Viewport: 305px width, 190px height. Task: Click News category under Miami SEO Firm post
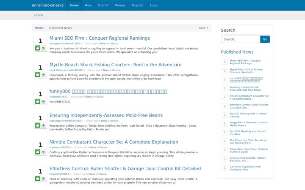pyautogui.click(x=103, y=43)
